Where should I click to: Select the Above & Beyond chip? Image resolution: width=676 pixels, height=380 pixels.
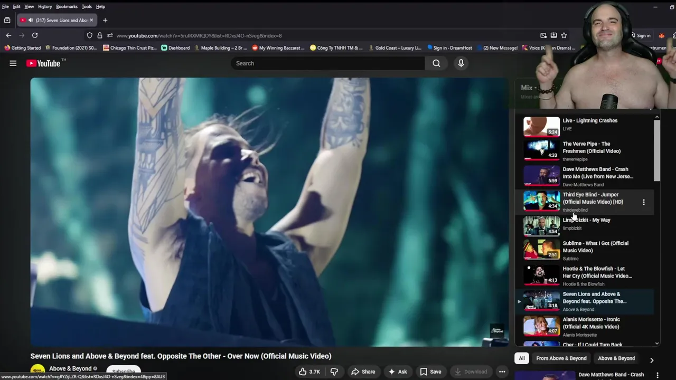[616, 358]
